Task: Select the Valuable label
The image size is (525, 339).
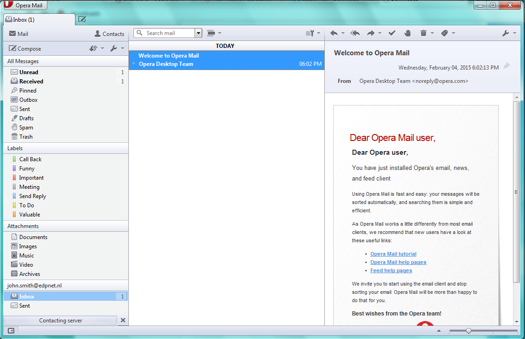Action: 66,215
